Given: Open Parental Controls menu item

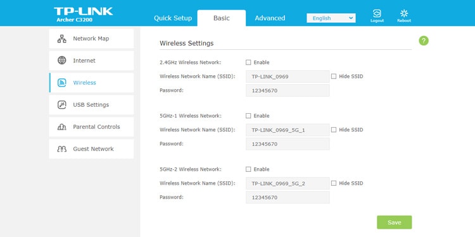Looking at the screenshot, I should coord(91,127).
